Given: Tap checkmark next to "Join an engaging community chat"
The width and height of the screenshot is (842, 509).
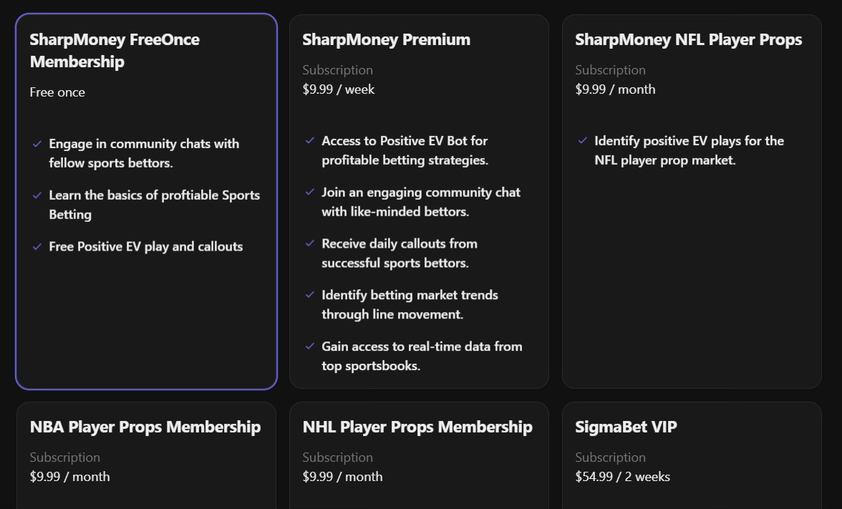Looking at the screenshot, I should 309,193.
